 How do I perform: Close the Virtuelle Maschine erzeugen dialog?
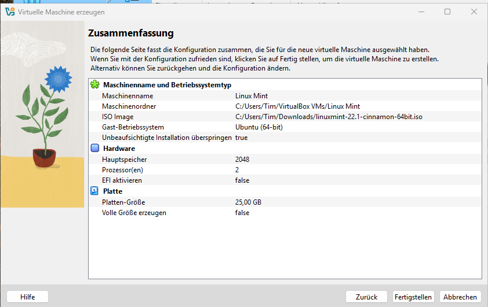tap(474, 12)
